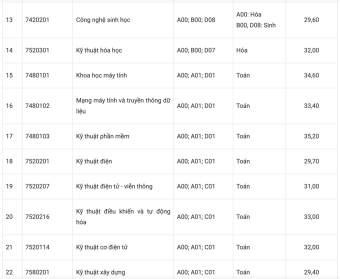Image resolution: width=340 pixels, height=279 pixels.
Task: Click Mạng máy tính và truyền thông dữ liệu
Action: click(122, 106)
